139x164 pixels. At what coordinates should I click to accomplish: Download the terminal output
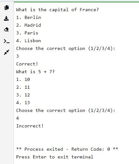tap(6, 18)
